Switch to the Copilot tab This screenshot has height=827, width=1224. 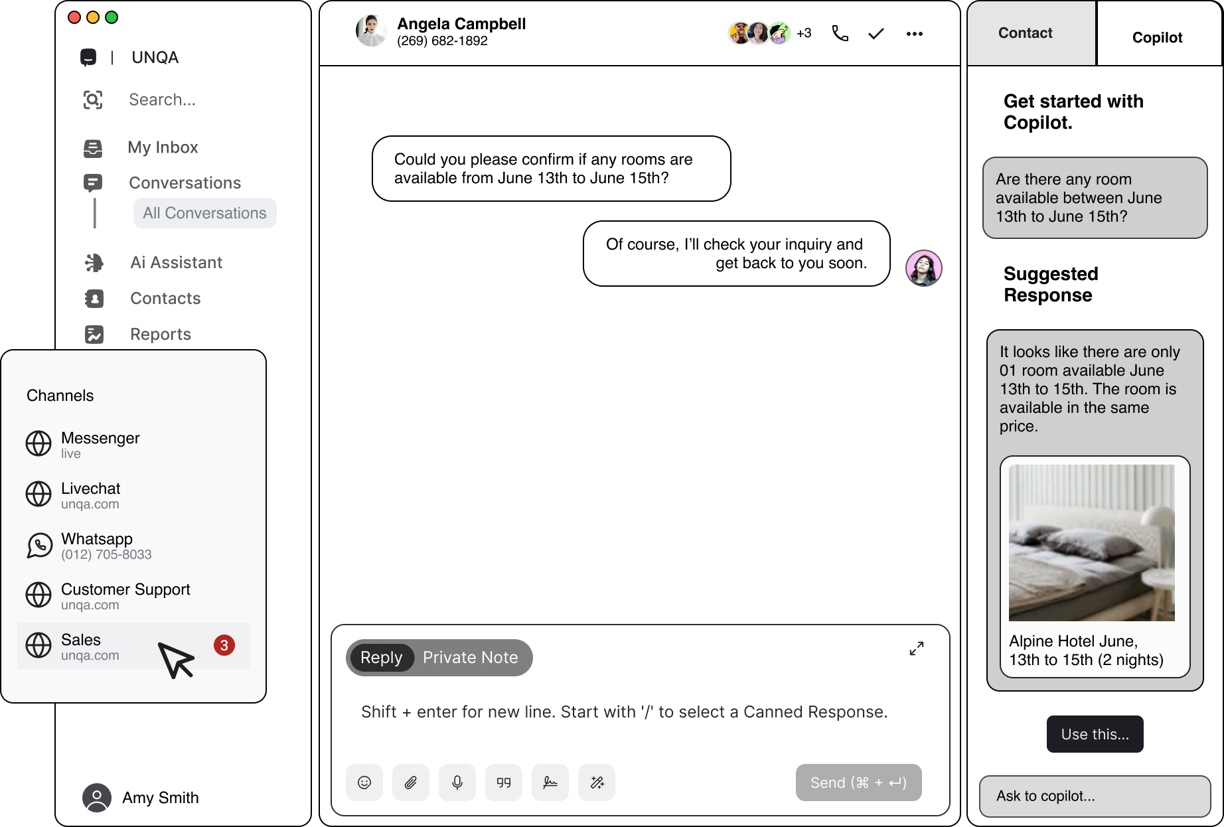(1157, 37)
